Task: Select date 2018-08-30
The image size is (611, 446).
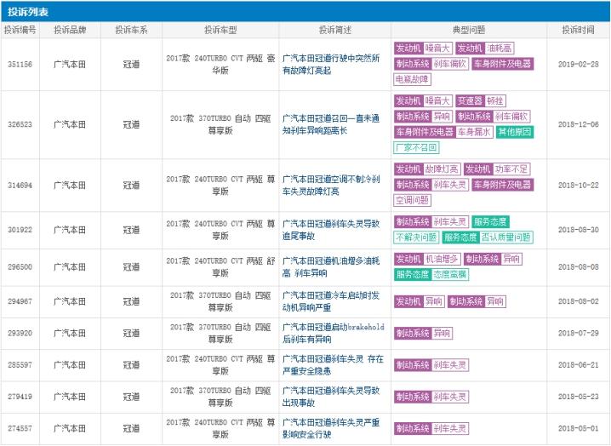Action: click(x=579, y=230)
